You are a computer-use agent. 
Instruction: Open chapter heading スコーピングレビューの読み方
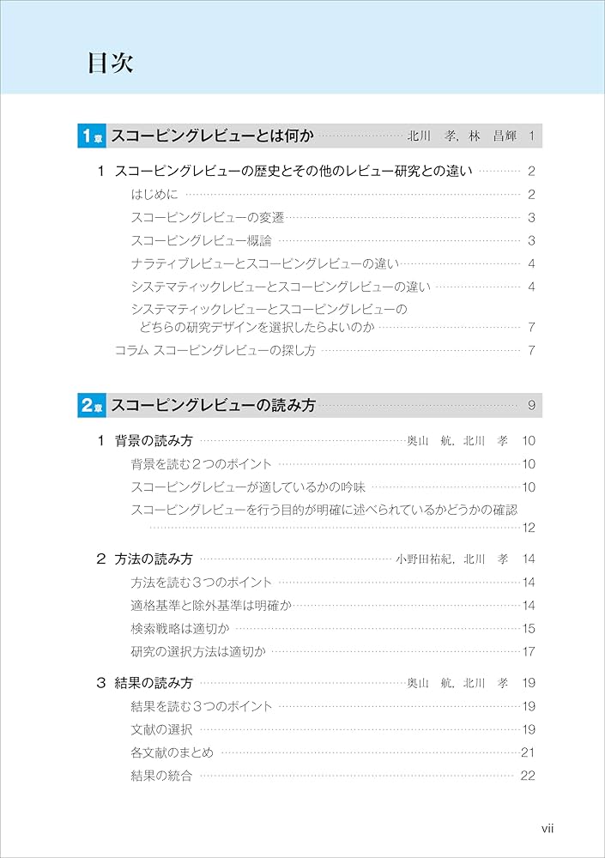click(x=214, y=406)
